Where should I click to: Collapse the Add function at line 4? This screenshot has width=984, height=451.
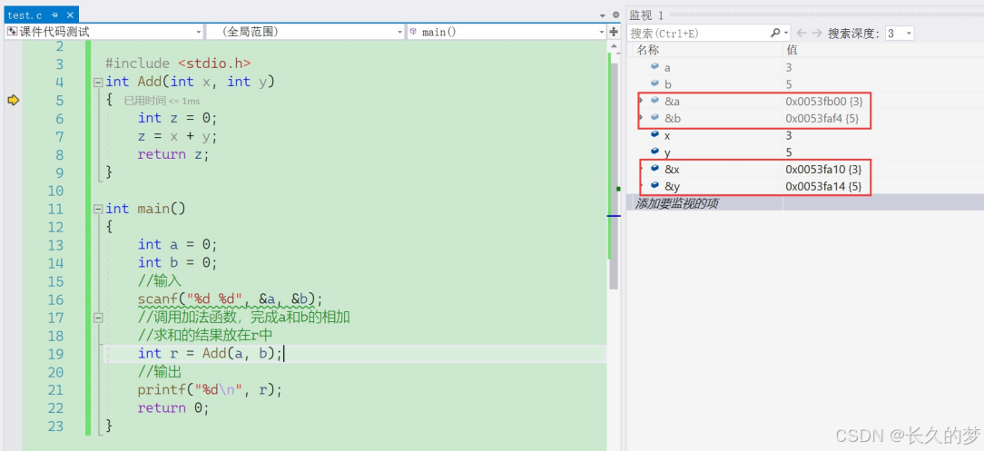click(97, 83)
